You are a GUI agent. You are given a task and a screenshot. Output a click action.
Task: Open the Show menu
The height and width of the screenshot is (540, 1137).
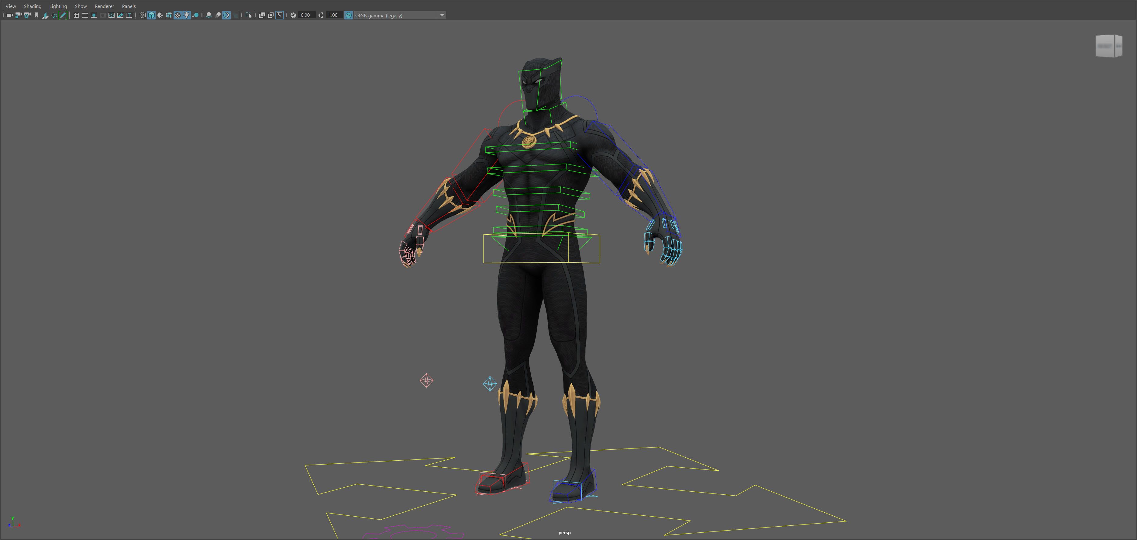pos(81,6)
